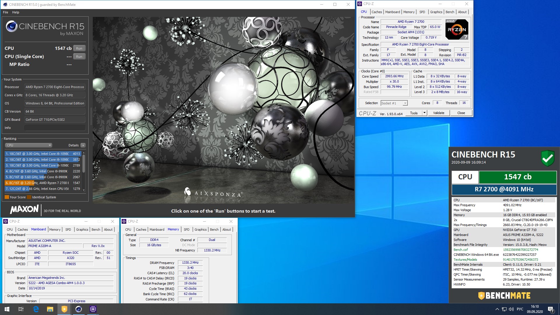
Task: Select CPU tab in Mainboard CPU-Z window
Action: (10, 230)
